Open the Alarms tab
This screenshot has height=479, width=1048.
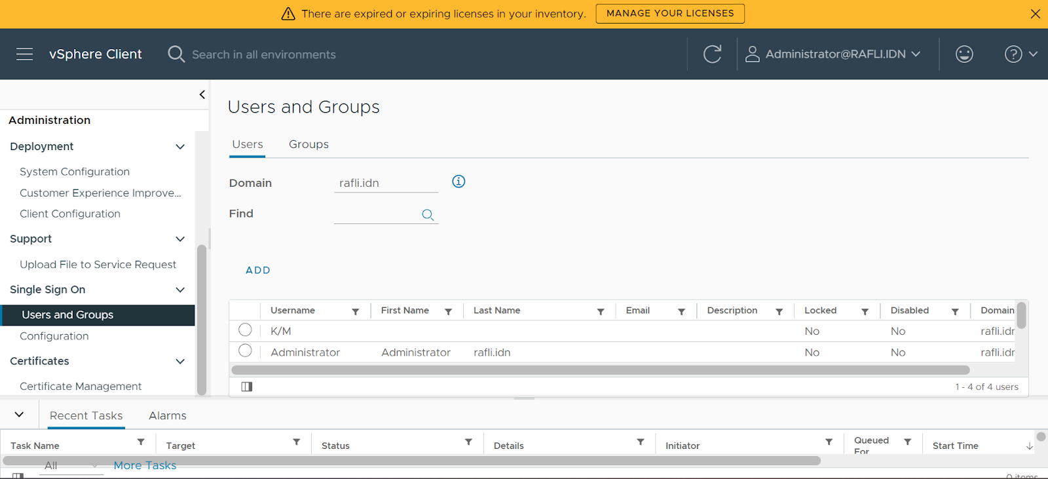point(168,415)
